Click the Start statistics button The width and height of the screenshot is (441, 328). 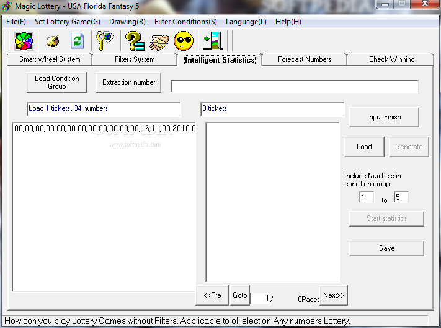[x=386, y=218]
